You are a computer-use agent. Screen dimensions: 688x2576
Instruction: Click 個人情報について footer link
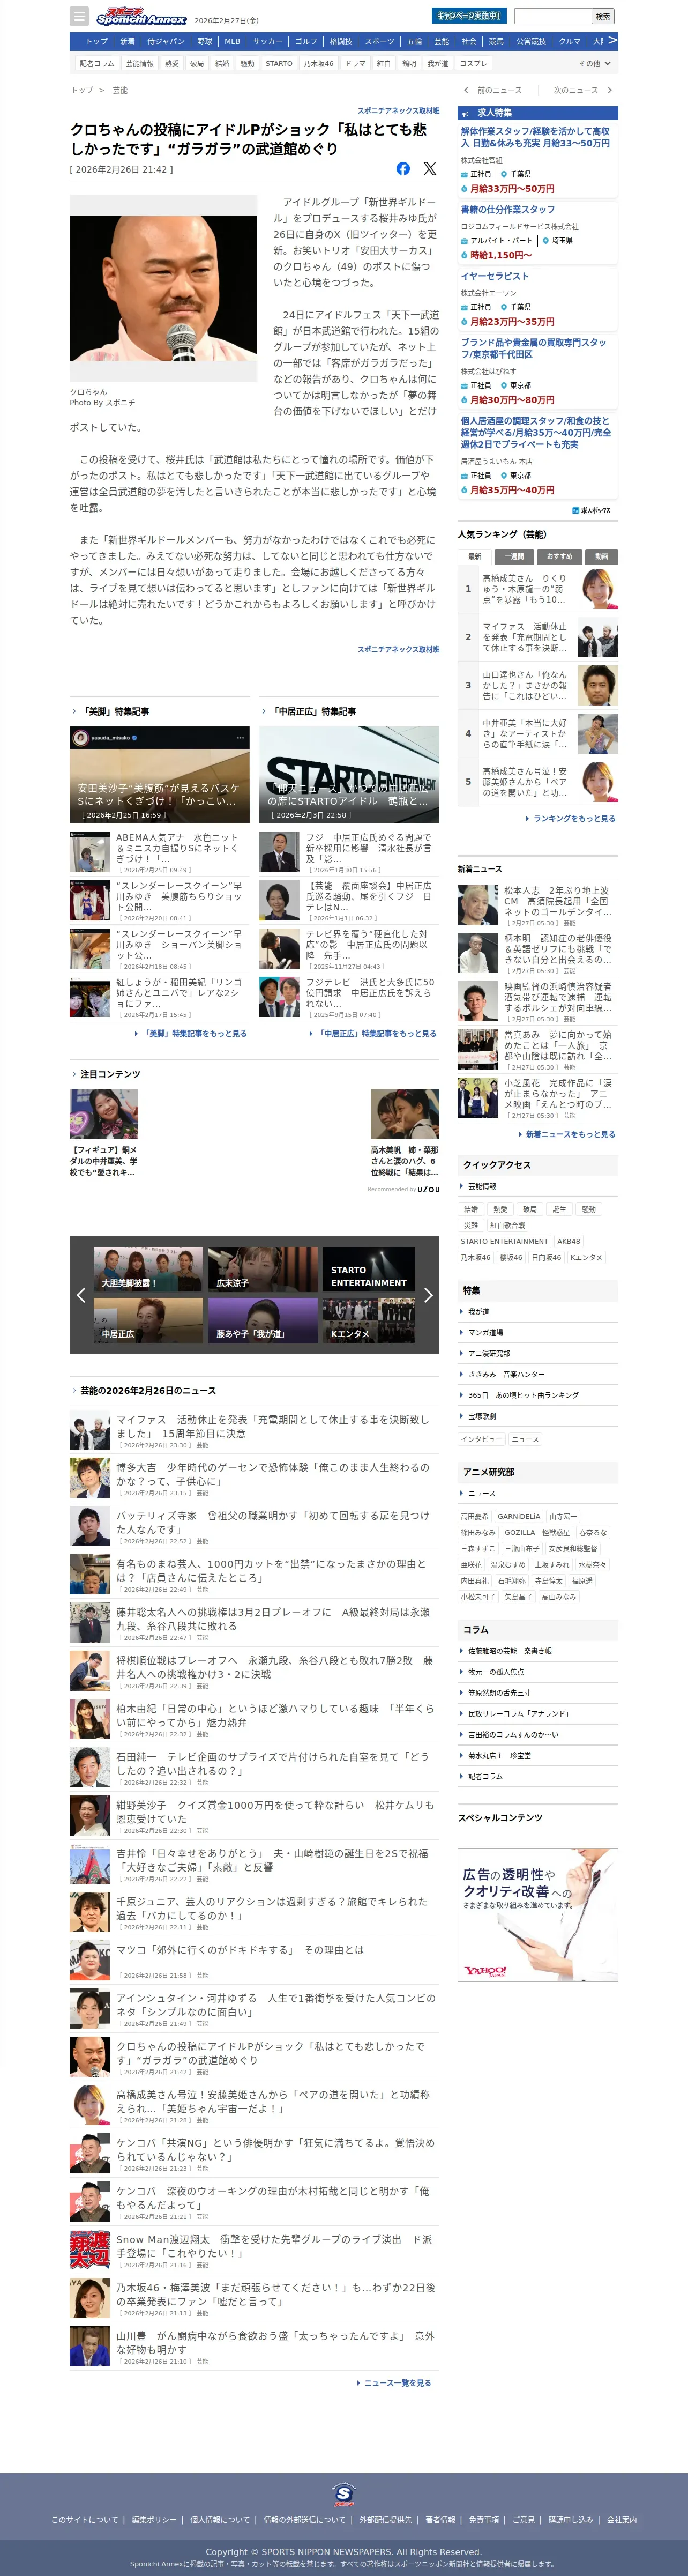[220, 2519]
